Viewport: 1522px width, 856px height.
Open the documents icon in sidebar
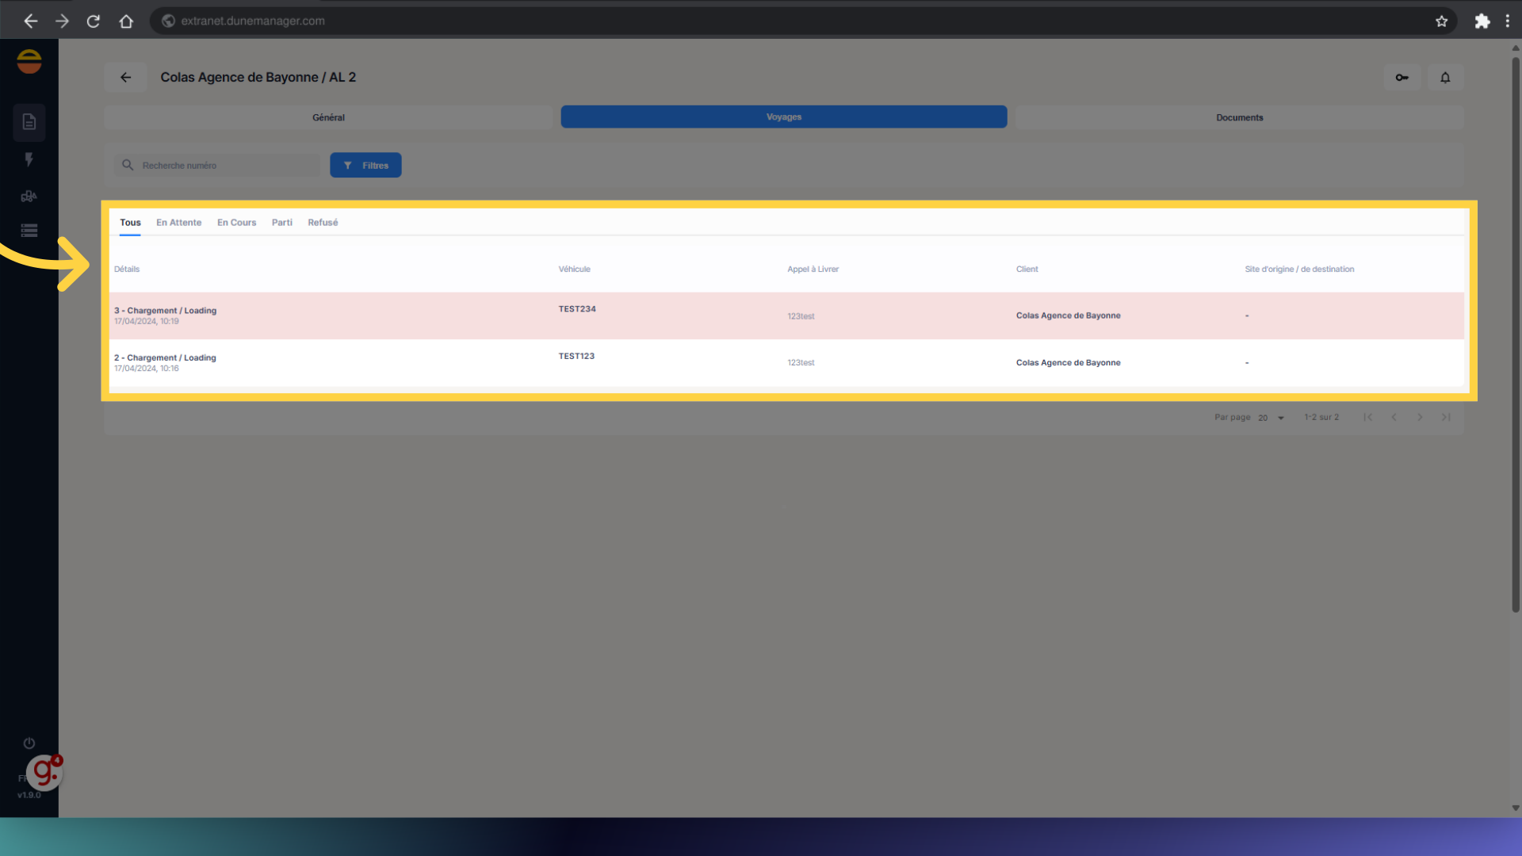click(29, 122)
